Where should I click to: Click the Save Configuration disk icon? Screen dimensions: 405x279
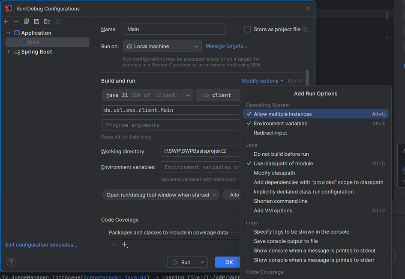(x=37, y=21)
